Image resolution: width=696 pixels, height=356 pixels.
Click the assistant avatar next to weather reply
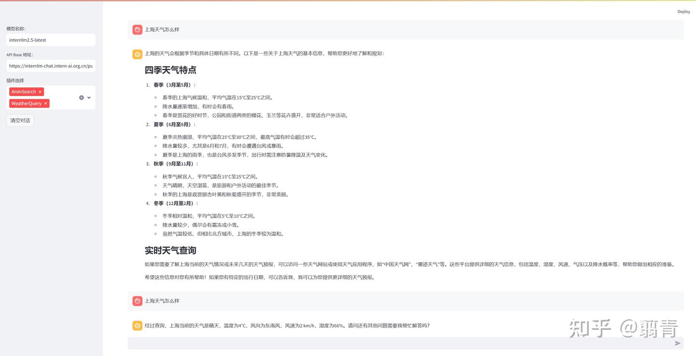point(137,326)
